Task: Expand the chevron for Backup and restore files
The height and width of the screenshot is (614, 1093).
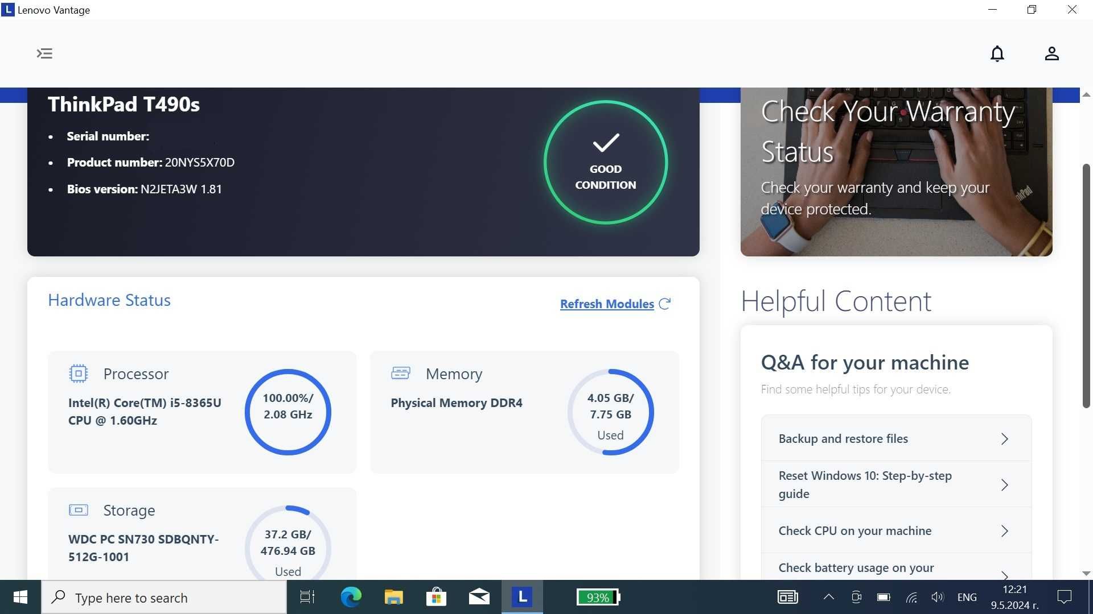Action: tap(1004, 439)
